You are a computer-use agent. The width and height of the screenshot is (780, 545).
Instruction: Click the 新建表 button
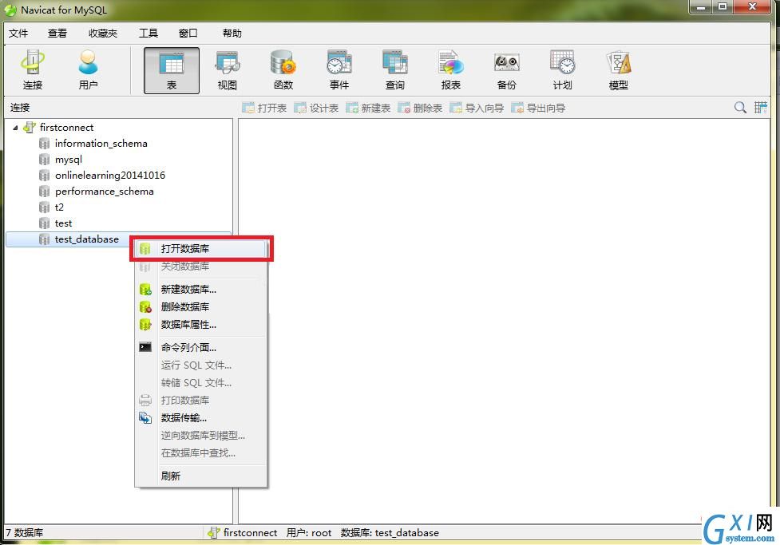(x=368, y=108)
